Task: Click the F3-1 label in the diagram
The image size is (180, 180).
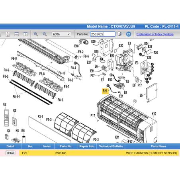Action: pyautogui.click(x=40, y=117)
